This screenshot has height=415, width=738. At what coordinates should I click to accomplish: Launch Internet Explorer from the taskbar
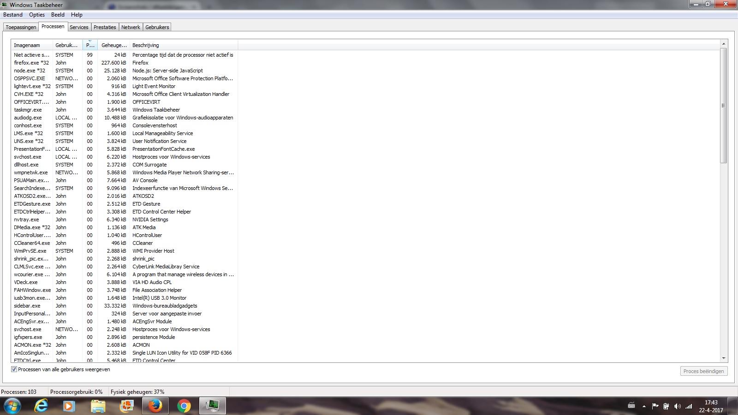(42, 406)
